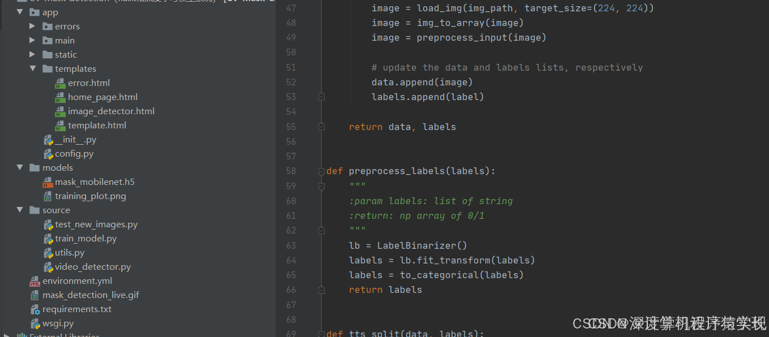Screen dimensions: 769x337
Task: Click the wsgi.py Python icon
Action: [36, 323]
